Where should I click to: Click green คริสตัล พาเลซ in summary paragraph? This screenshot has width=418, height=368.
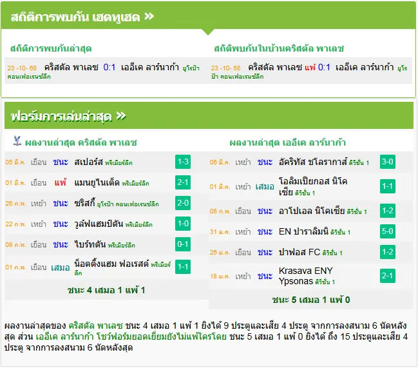point(95,325)
